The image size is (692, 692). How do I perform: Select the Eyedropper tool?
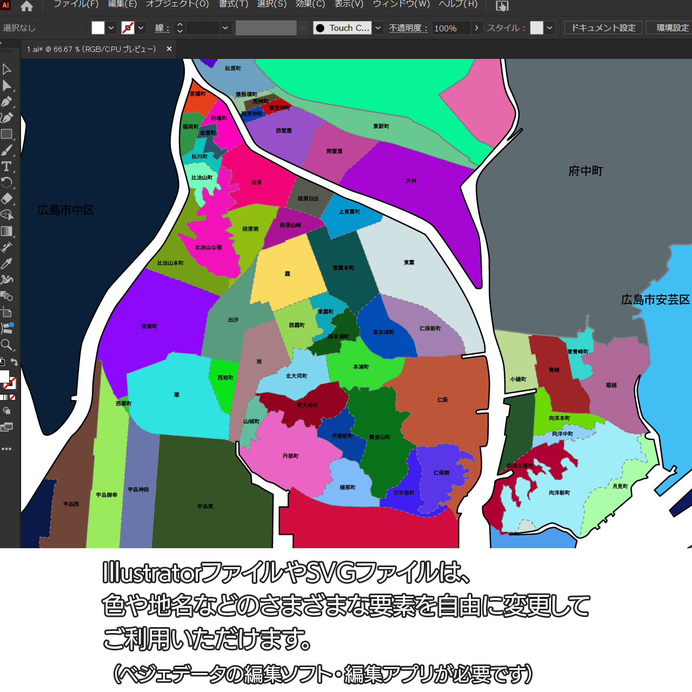tap(7, 263)
